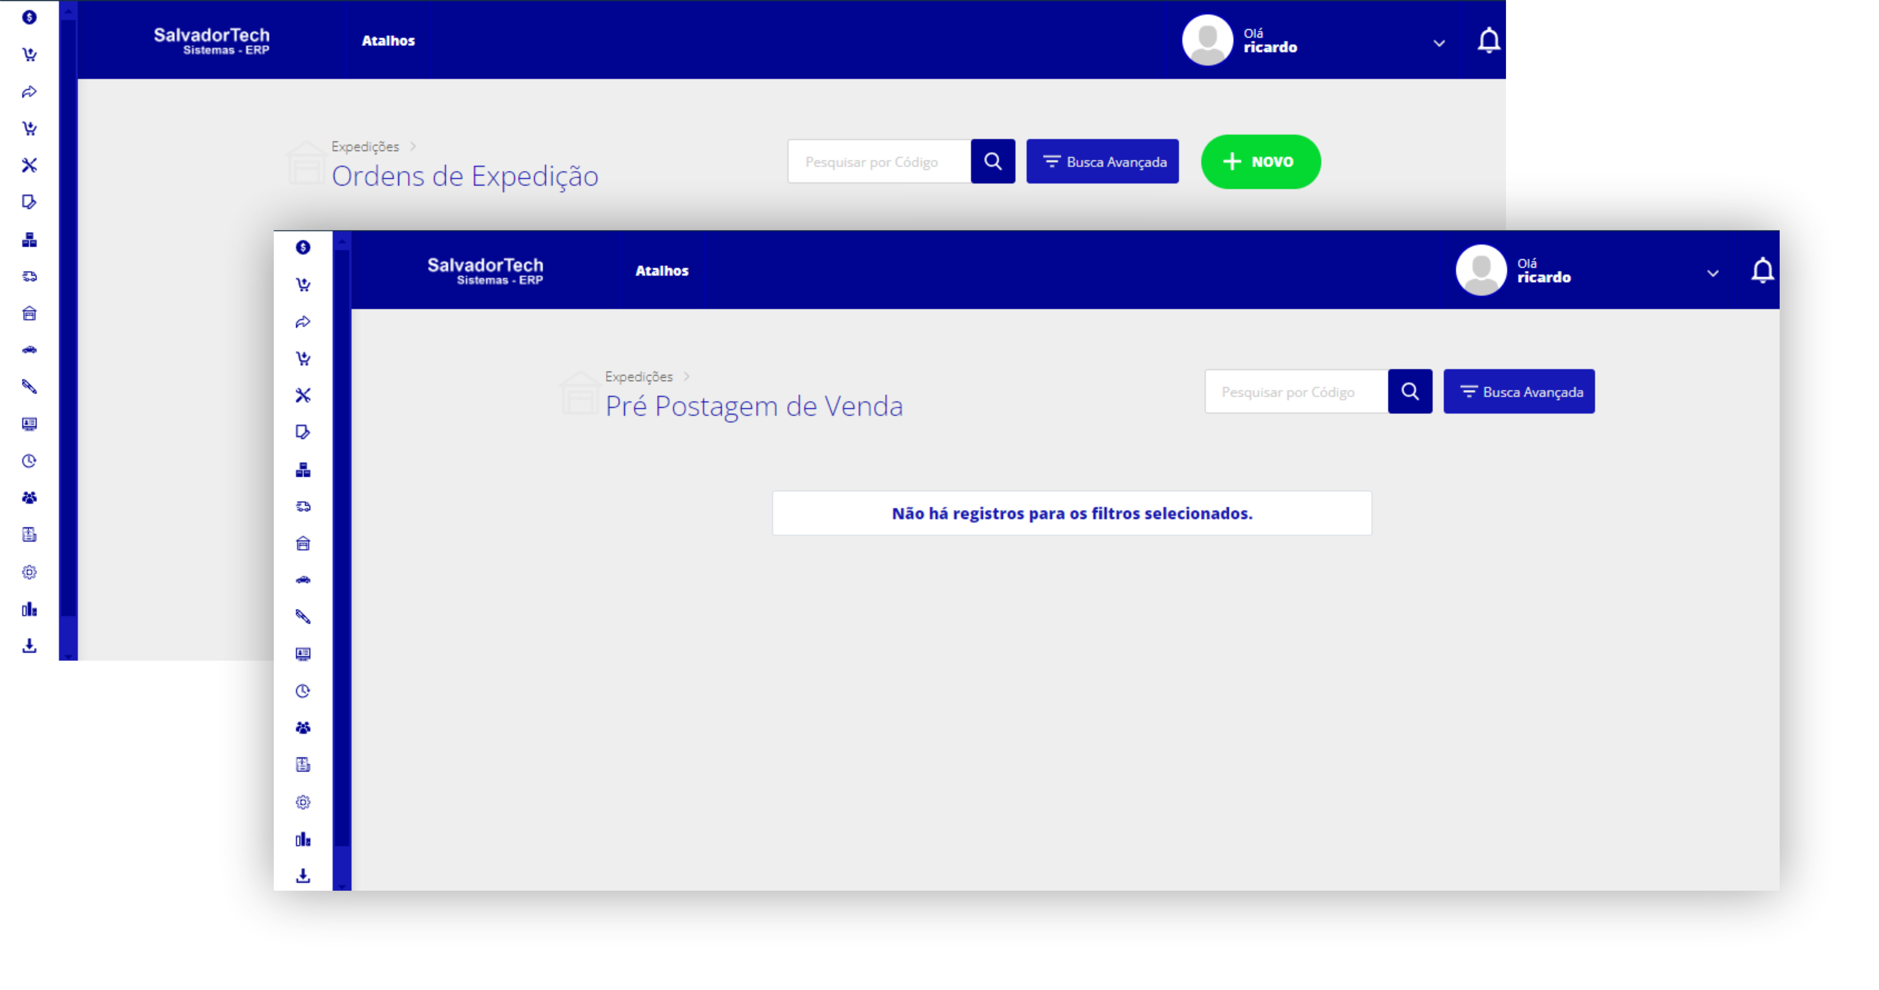1879x990 pixels.
Task: Click the download icon in back window sidebar
Action: (29, 646)
